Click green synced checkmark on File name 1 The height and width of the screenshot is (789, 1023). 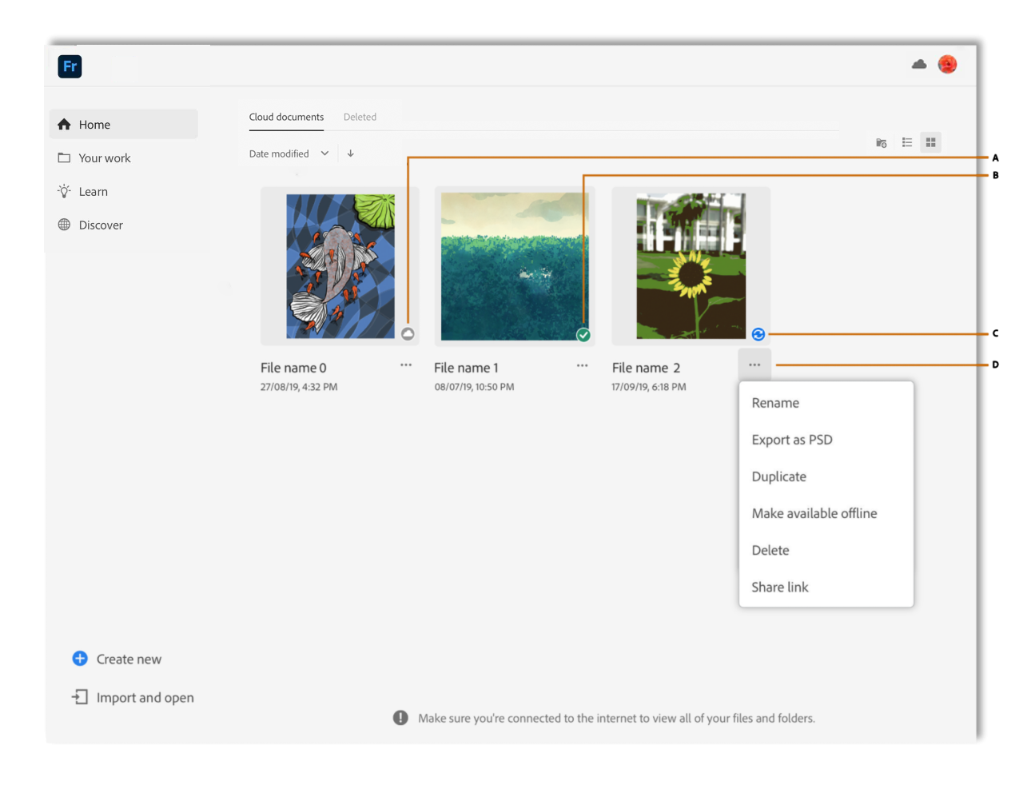[x=583, y=335]
